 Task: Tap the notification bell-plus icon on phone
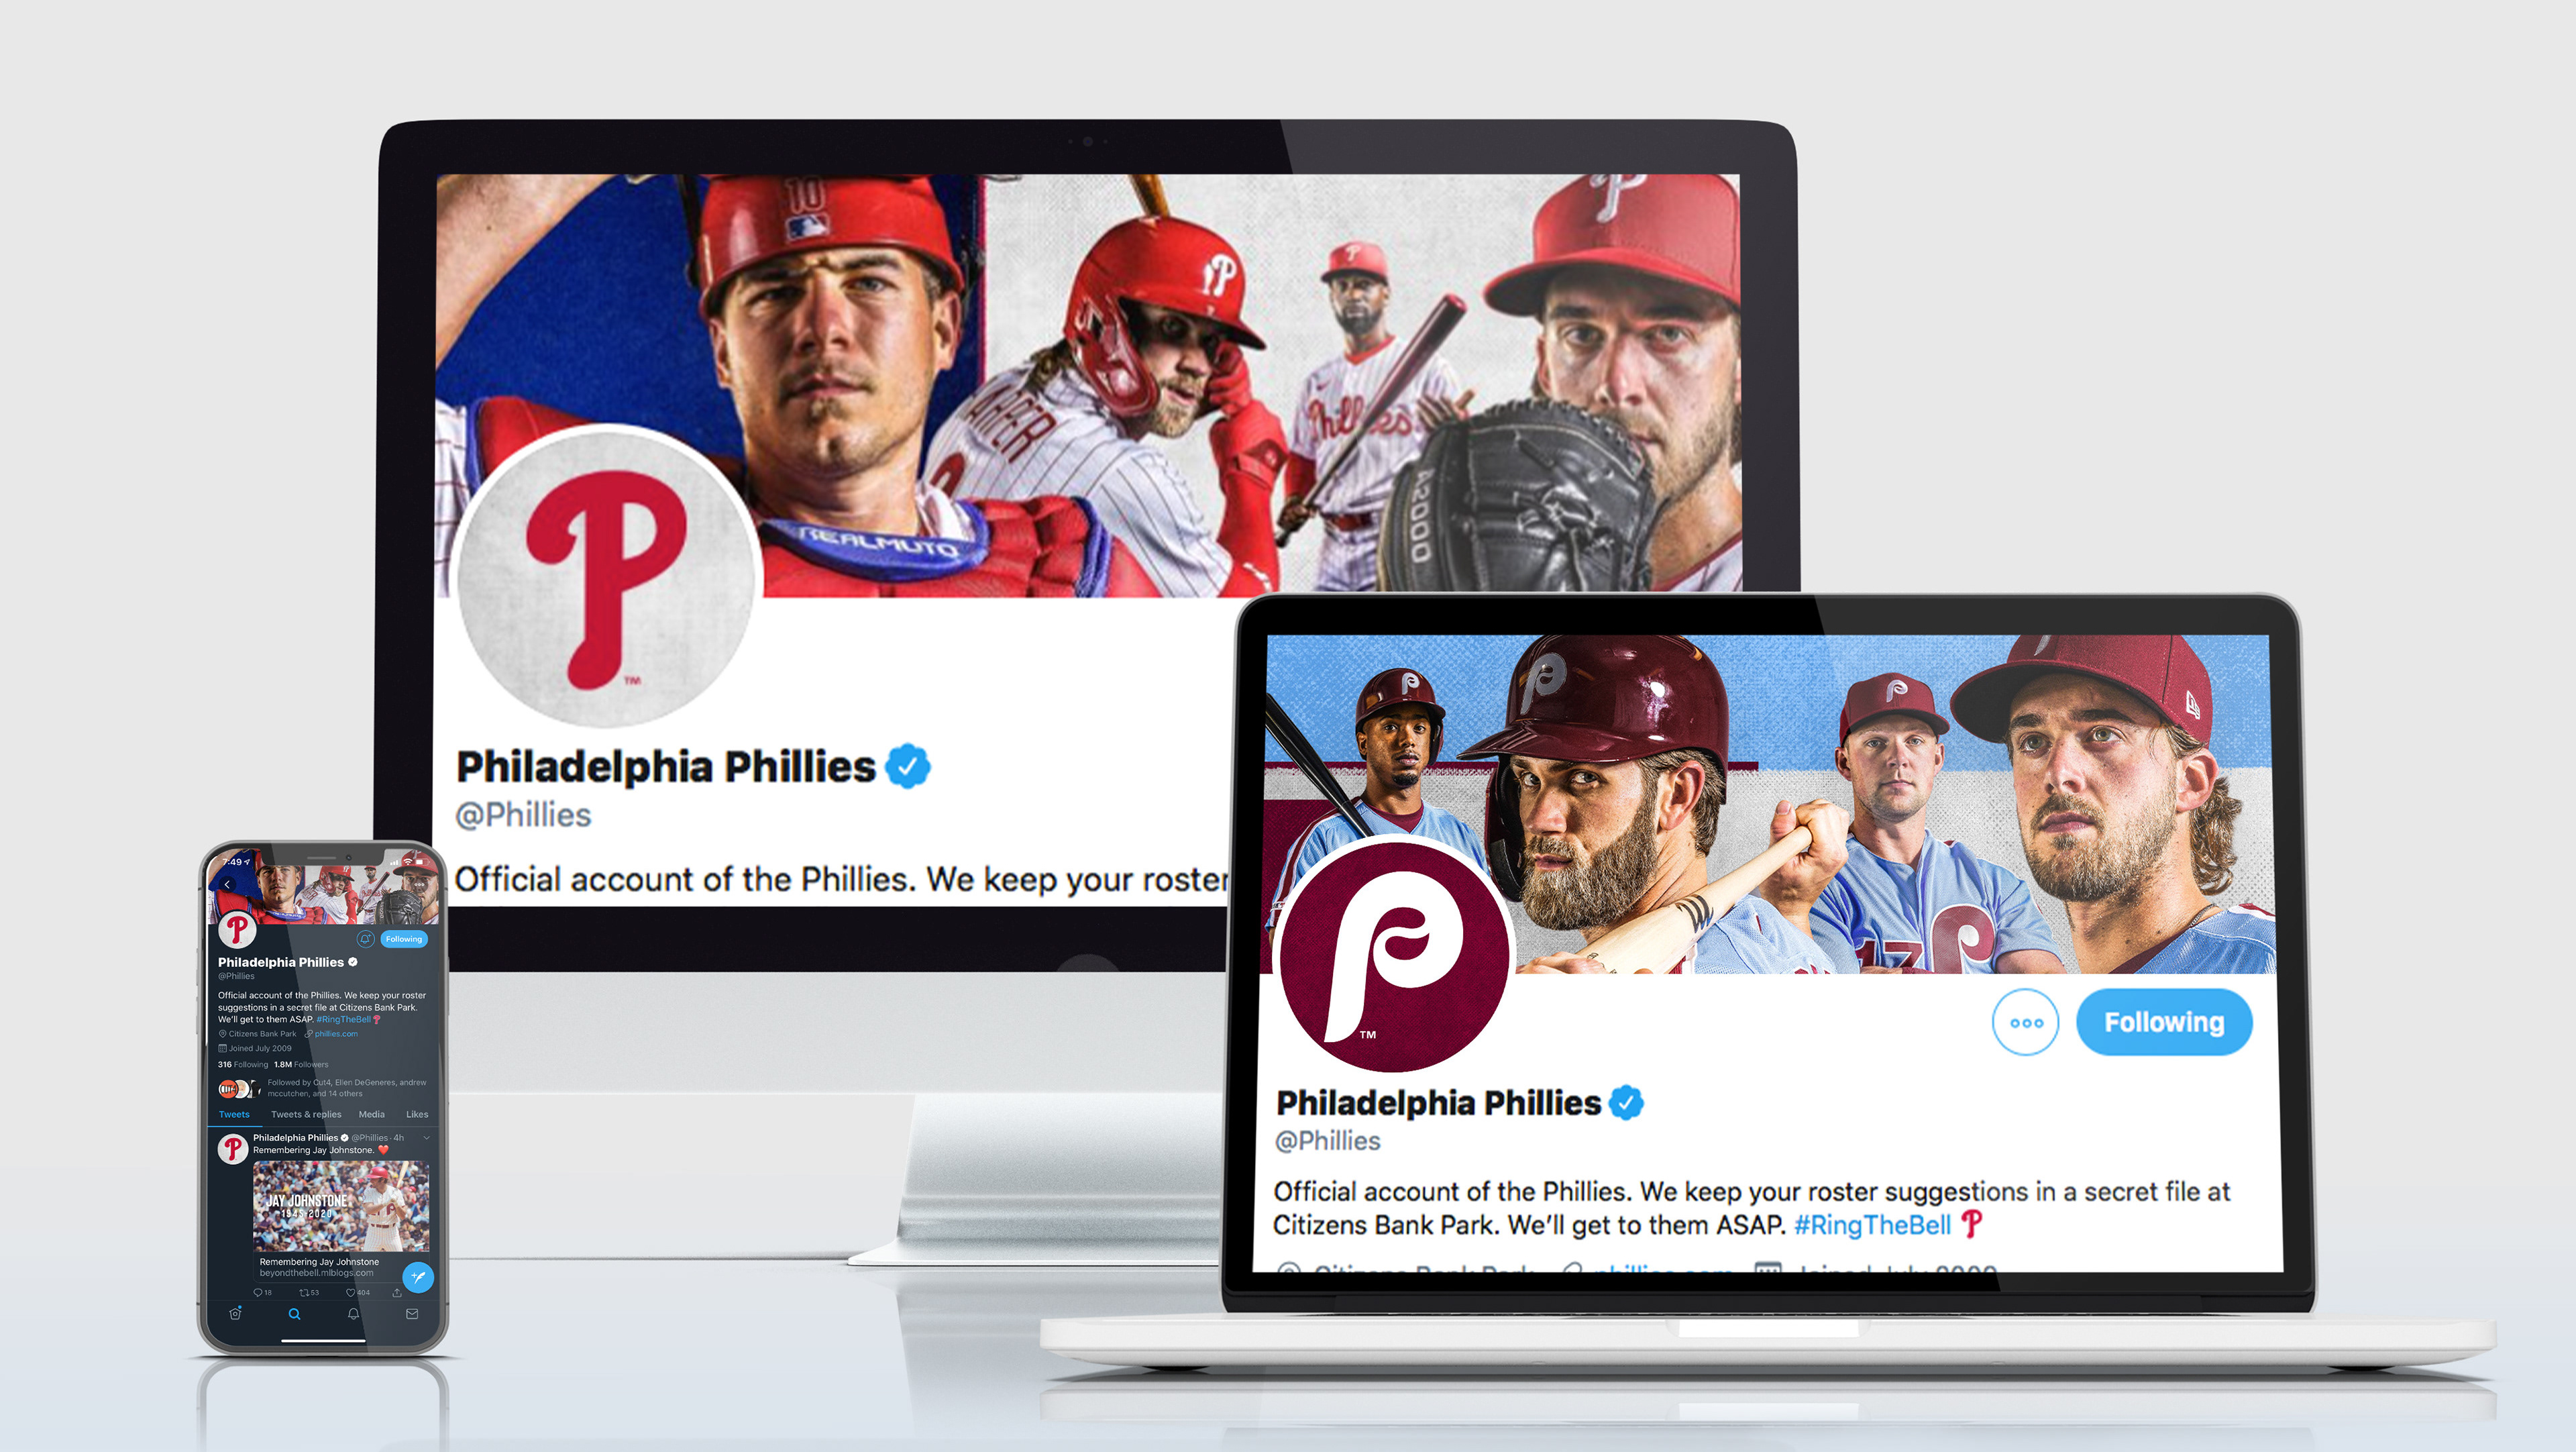[366, 939]
